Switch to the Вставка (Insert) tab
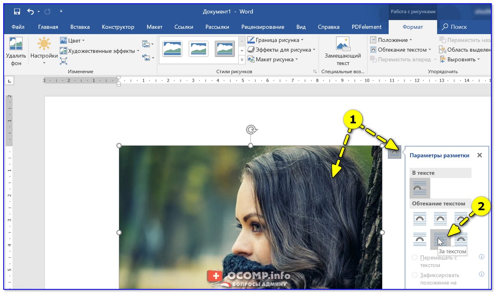The width and height of the screenshot is (495, 293). point(80,27)
